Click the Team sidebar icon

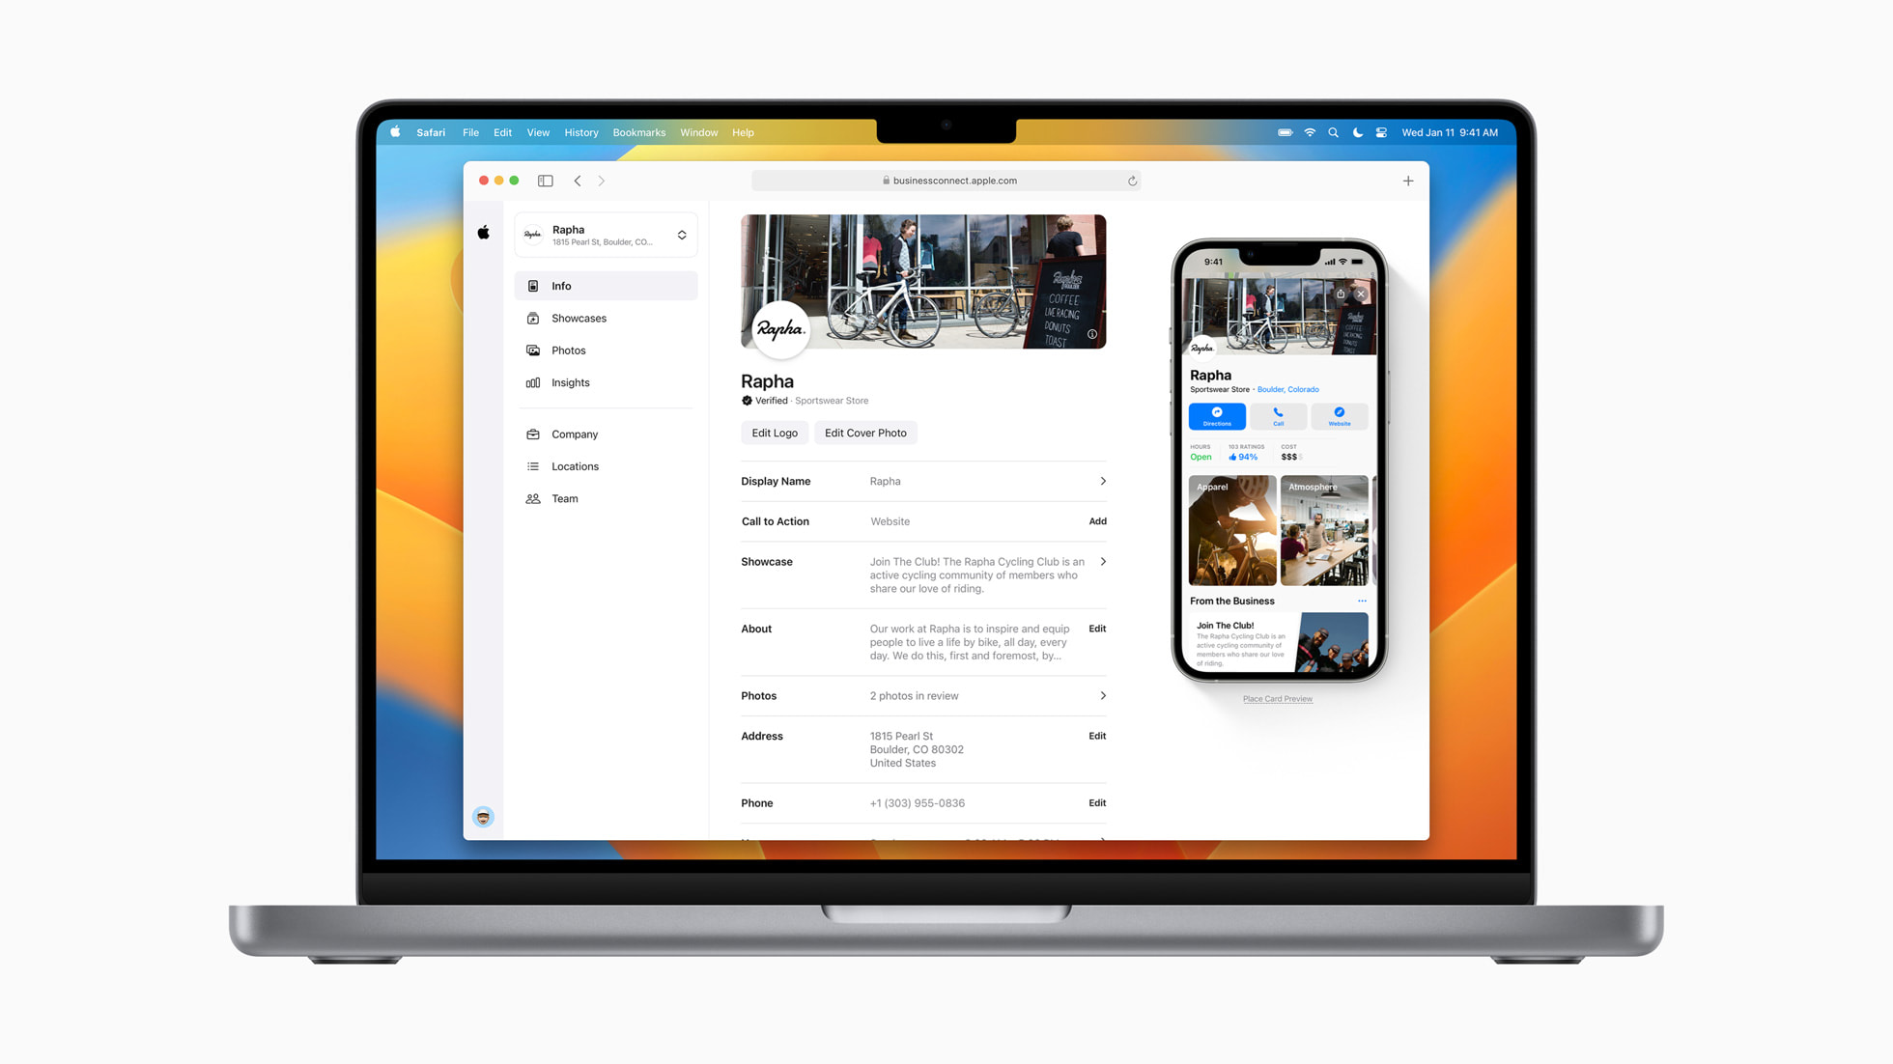click(533, 497)
